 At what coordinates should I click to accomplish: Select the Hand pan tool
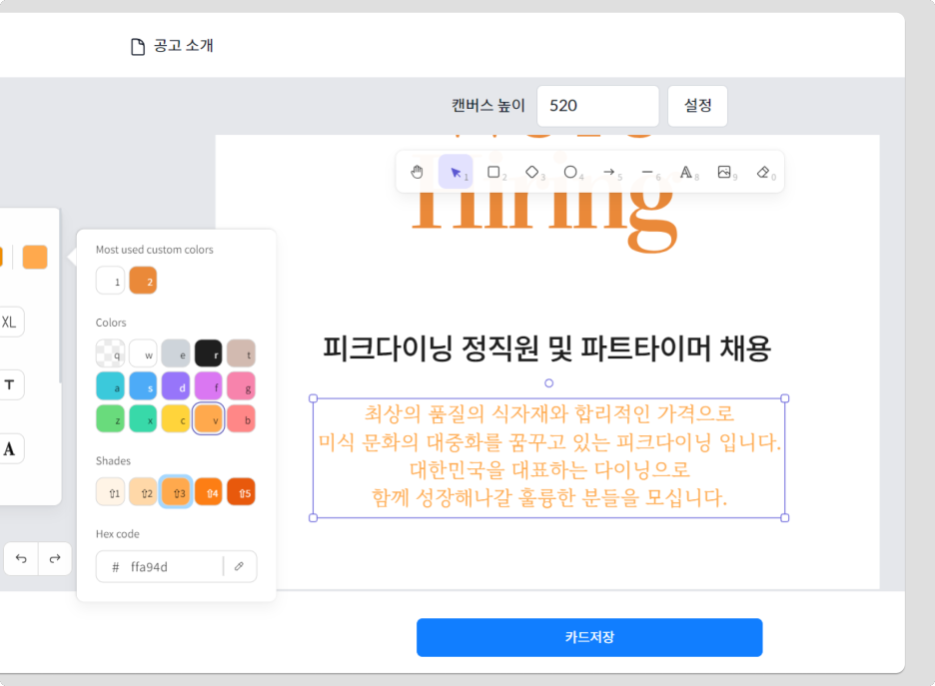click(x=417, y=172)
